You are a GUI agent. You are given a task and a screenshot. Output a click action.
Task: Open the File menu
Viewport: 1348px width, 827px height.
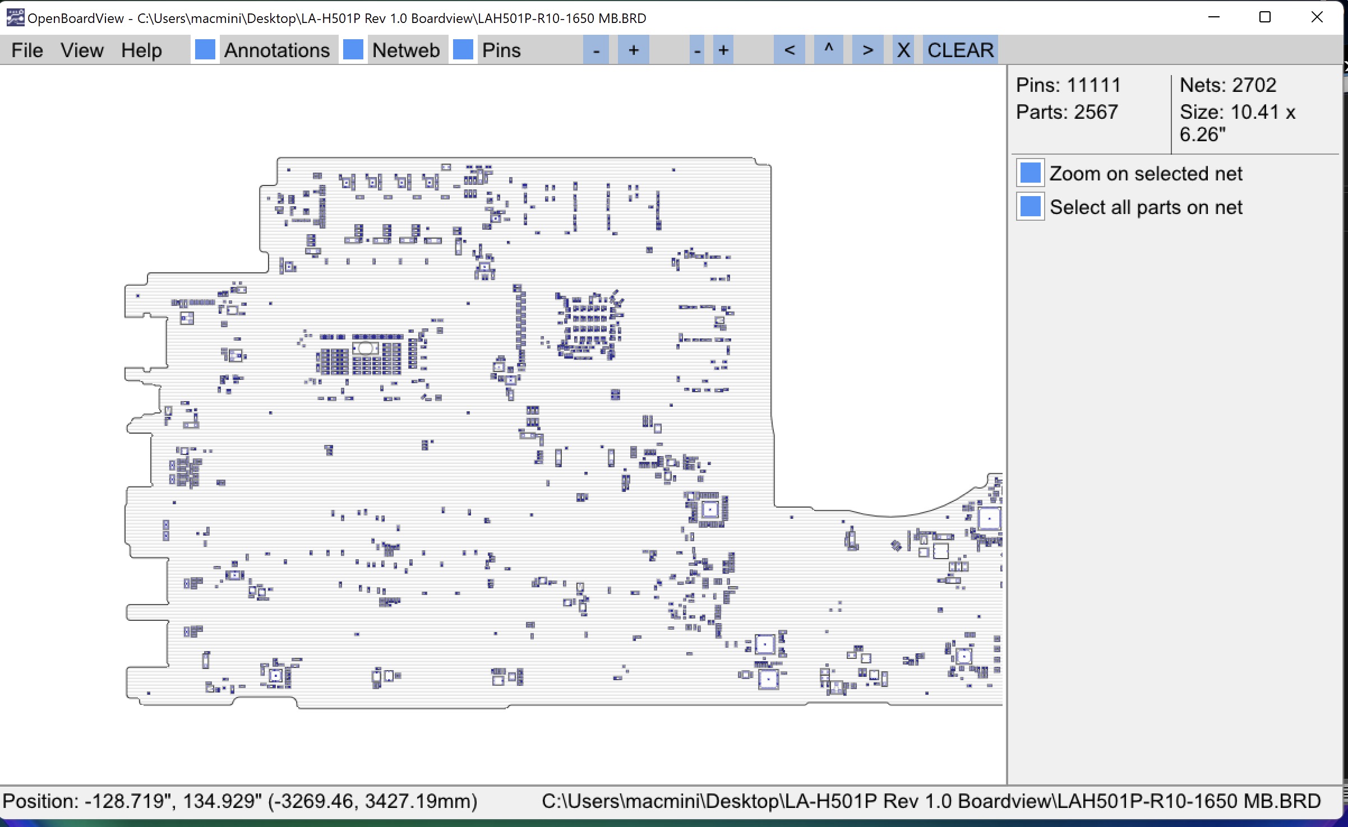point(27,50)
